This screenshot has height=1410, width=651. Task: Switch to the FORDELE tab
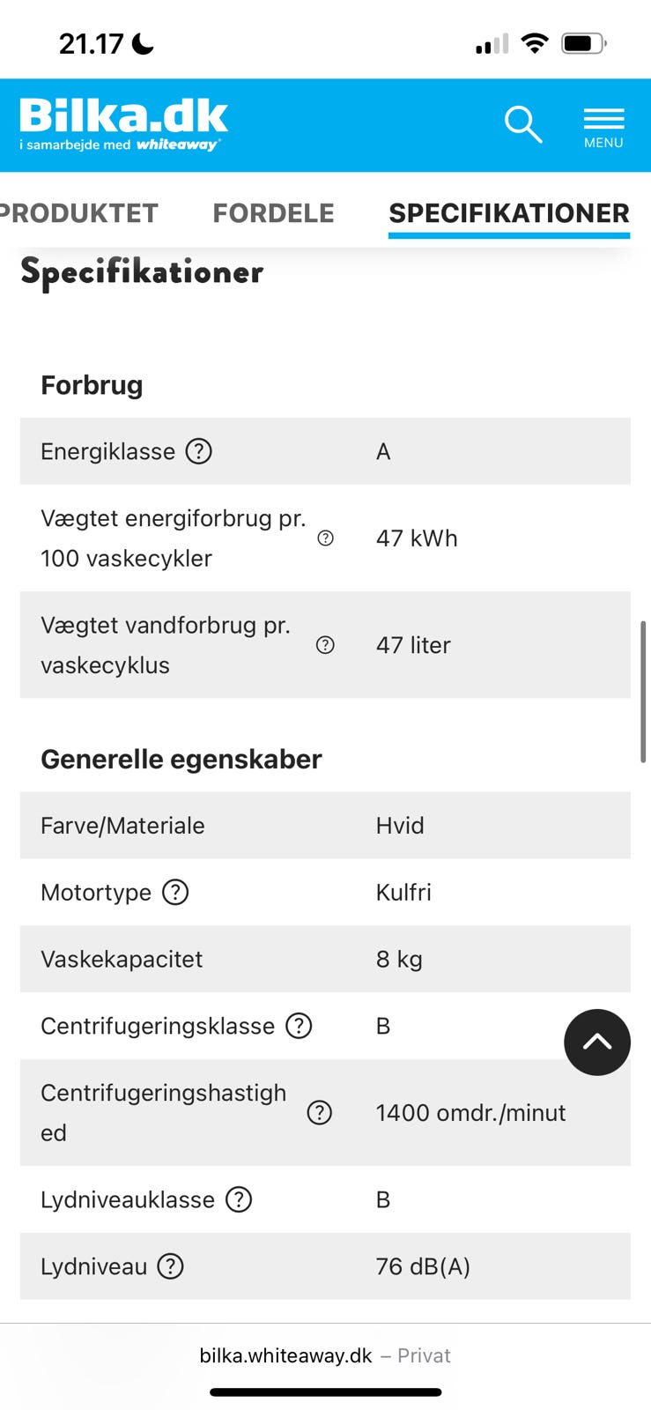tap(273, 213)
